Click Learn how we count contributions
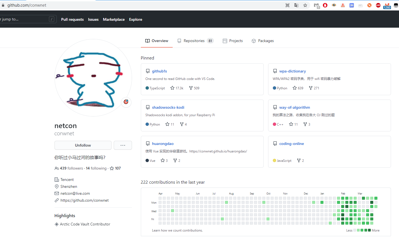 [177, 230]
